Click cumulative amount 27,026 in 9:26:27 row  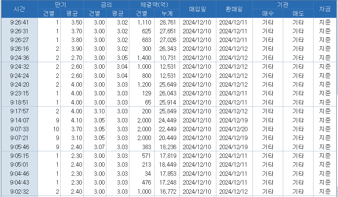pos(168,40)
